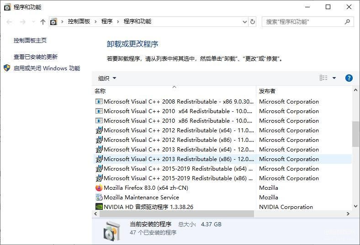Select 程序 breadcrumb in the address bar
360x245 pixels.
tap(107, 21)
